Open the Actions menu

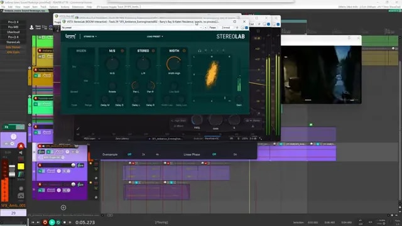point(65,7)
